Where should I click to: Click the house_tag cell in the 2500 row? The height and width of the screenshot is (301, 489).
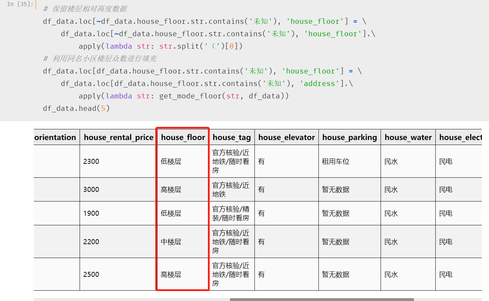[231, 274]
